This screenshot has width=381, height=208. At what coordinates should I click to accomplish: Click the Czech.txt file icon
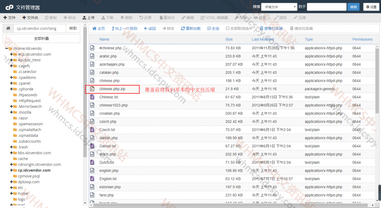point(92,130)
